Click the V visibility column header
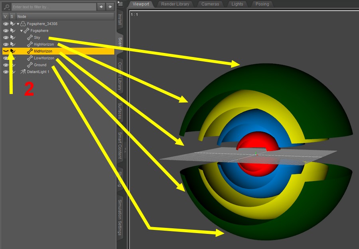 pyautogui.click(x=5, y=16)
